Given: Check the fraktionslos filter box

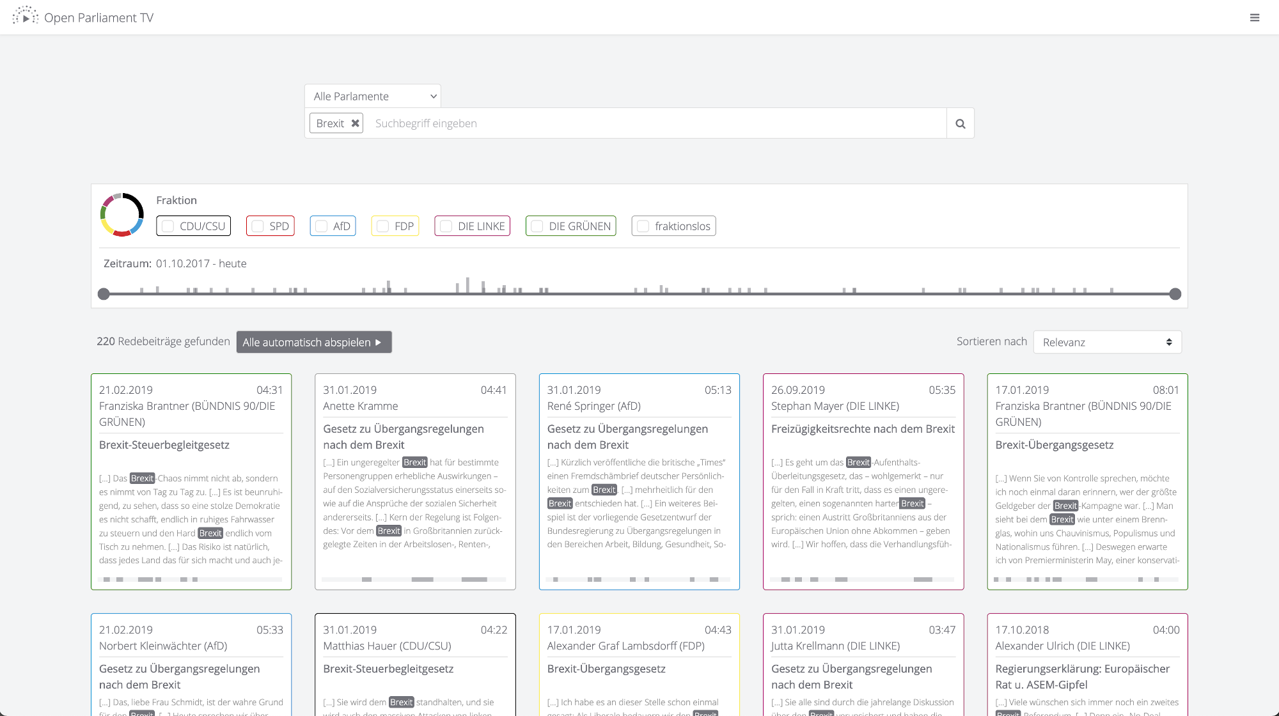Looking at the screenshot, I should pos(643,226).
